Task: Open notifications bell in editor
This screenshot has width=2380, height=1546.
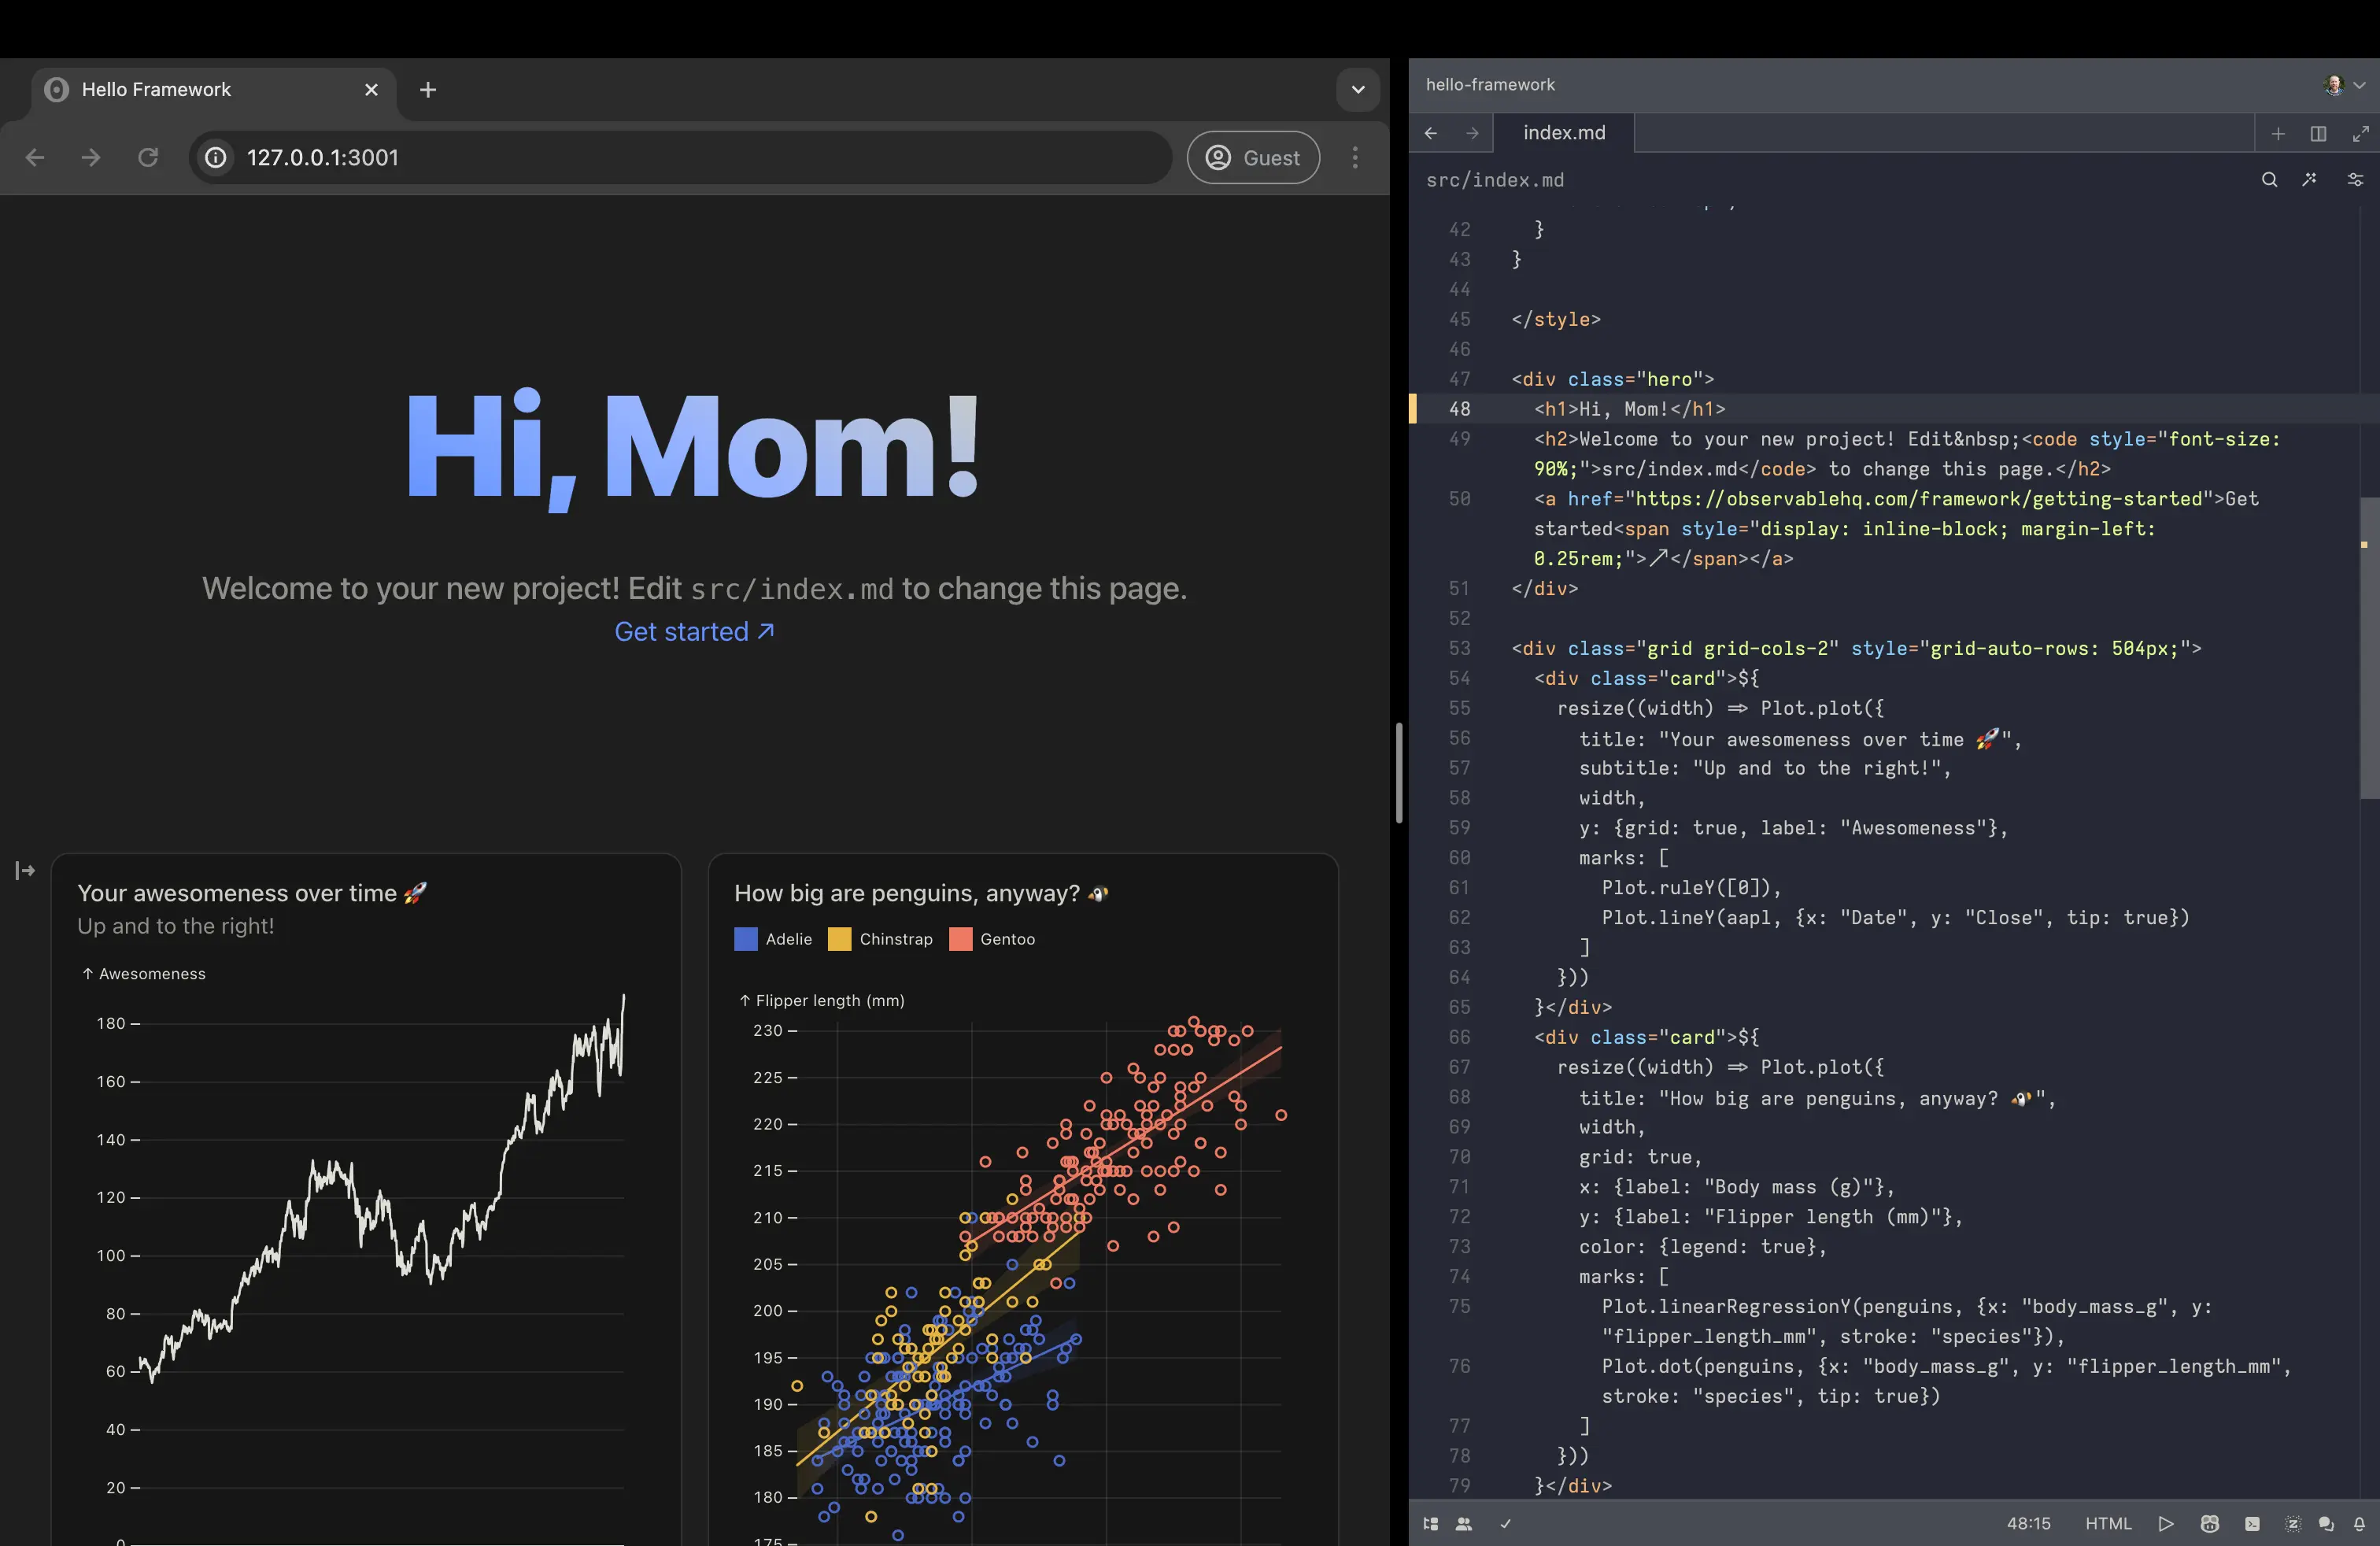Action: click(2359, 1524)
